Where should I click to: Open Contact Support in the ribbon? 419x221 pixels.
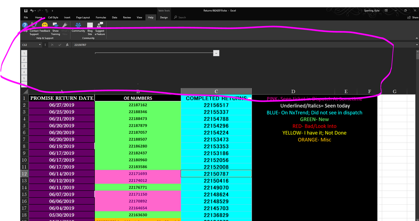[x=34, y=29]
